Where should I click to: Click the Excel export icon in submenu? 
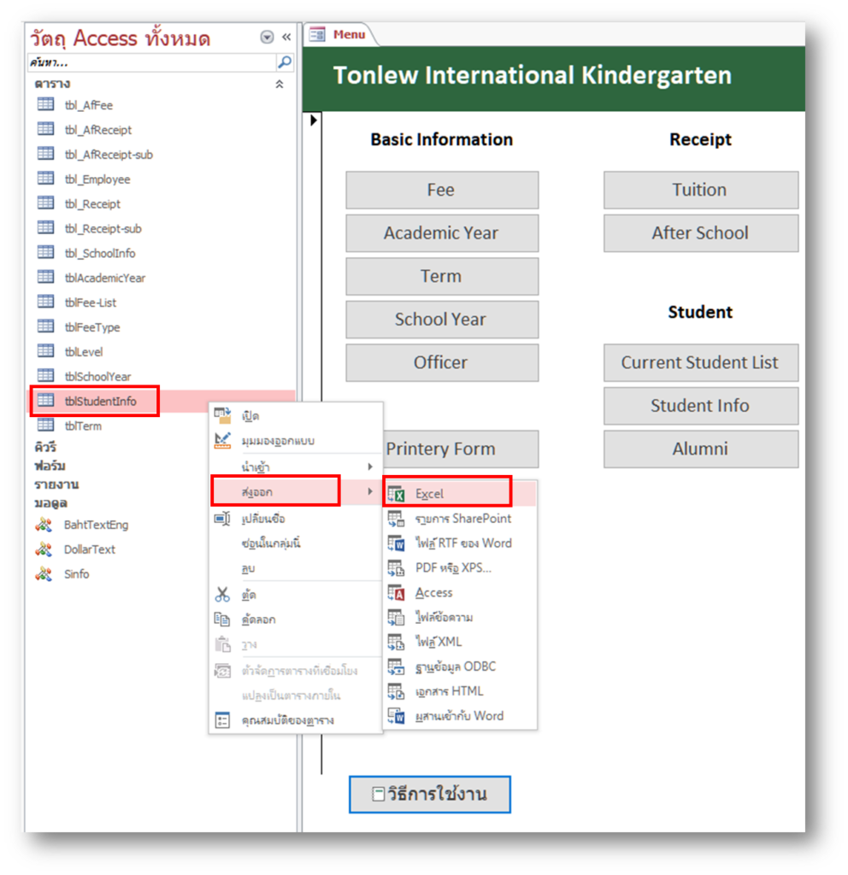pyautogui.click(x=396, y=494)
